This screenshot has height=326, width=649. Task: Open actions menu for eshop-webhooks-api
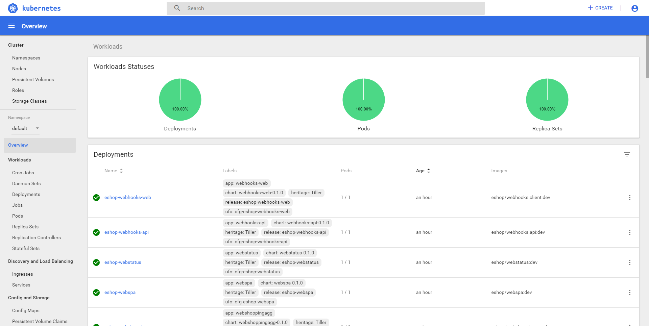[629, 232]
